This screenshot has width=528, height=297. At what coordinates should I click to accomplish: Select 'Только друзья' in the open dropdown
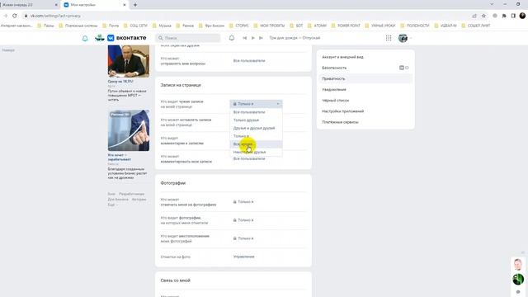(256, 120)
